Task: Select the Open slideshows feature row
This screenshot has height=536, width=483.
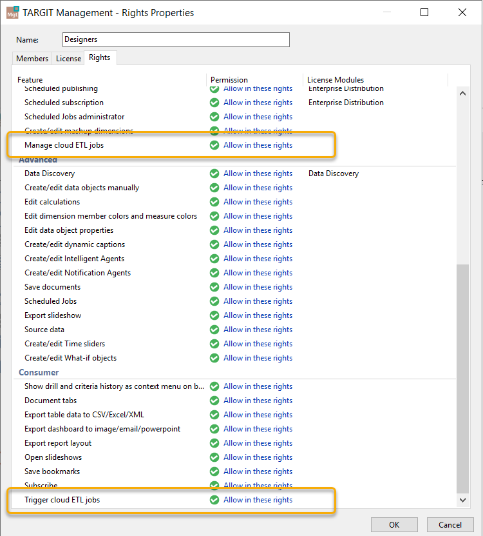Action: point(234,457)
